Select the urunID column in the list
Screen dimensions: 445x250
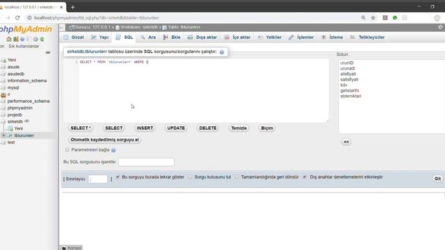click(347, 63)
